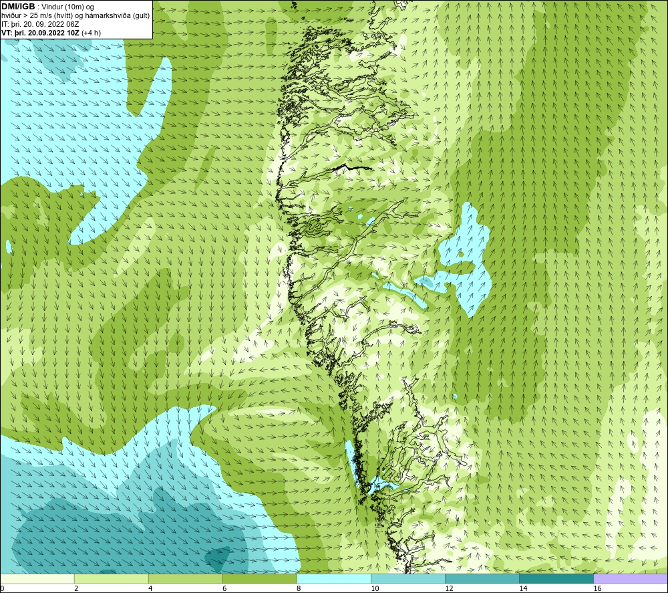This screenshot has height=593, width=668.
Task: Click the 10–12 m/s turquoise swatch
Action: 407,578
